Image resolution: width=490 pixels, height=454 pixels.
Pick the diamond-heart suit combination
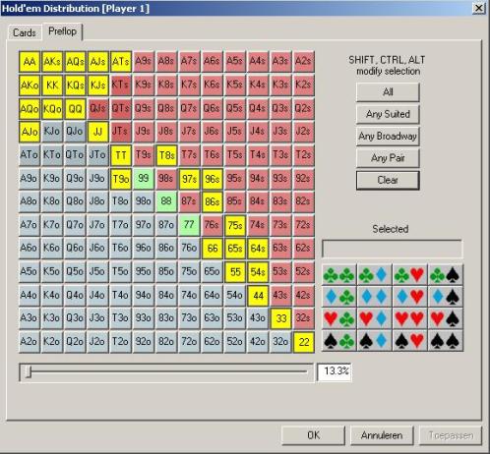pyautogui.click(x=410, y=297)
